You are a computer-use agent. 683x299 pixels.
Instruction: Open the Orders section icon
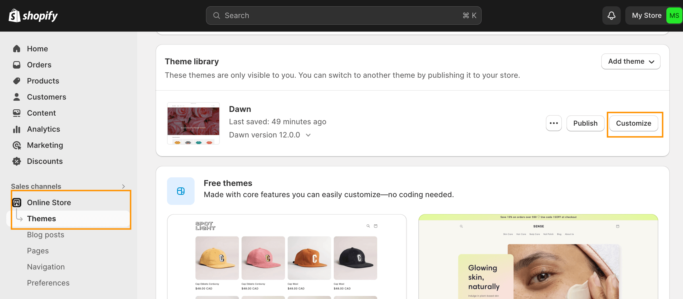click(x=17, y=65)
